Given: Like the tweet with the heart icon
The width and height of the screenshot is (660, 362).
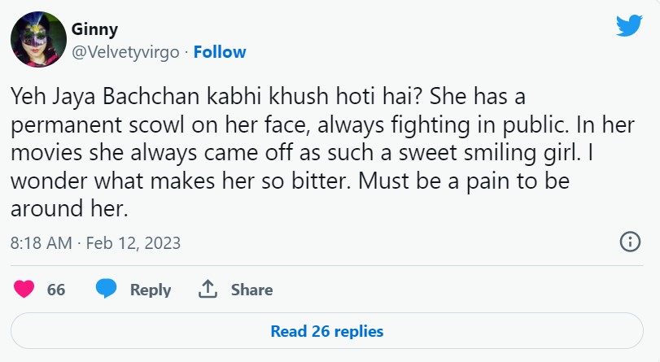Looking at the screenshot, I should 25,290.
